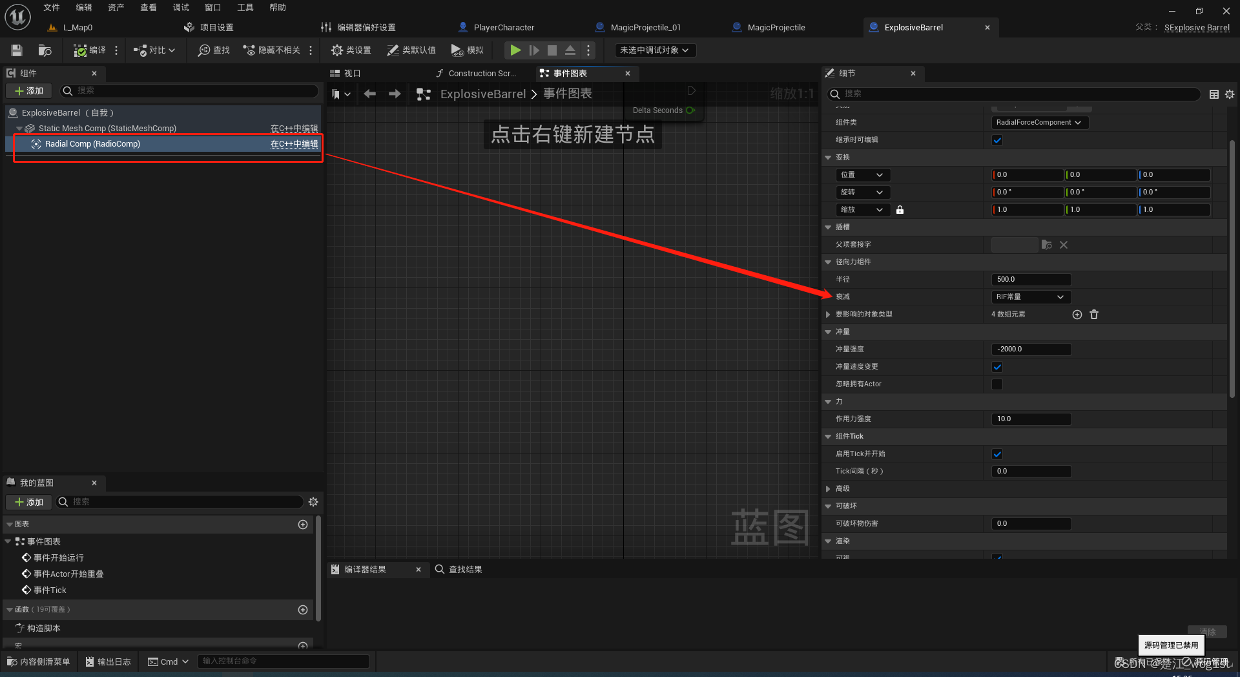This screenshot has height=677, width=1240.
Task: Toggle the 冲量速度变更 checkbox
Action: click(997, 367)
